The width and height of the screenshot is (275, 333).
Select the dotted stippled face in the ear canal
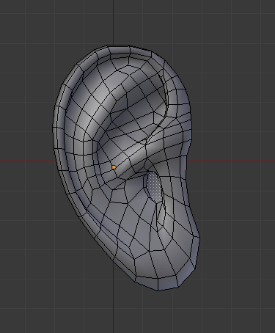point(155,186)
